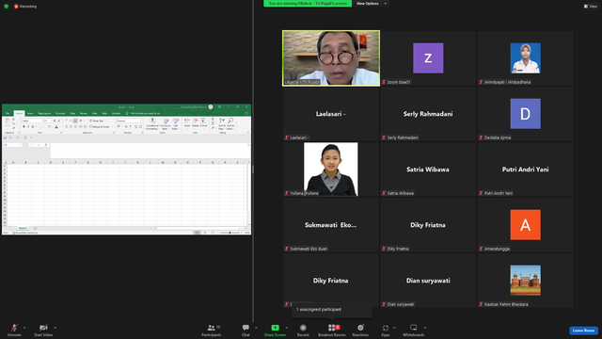Select Destalia Ajrina's participant tile
The height and width of the screenshot is (339, 602).
[x=525, y=114]
